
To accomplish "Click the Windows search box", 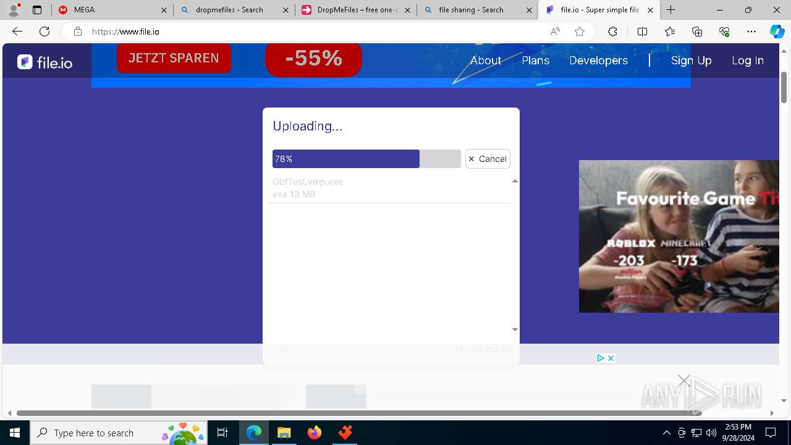I will click(x=120, y=433).
